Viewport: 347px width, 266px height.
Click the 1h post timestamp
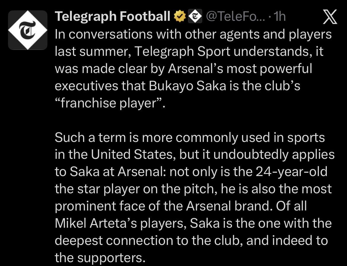tap(280, 17)
